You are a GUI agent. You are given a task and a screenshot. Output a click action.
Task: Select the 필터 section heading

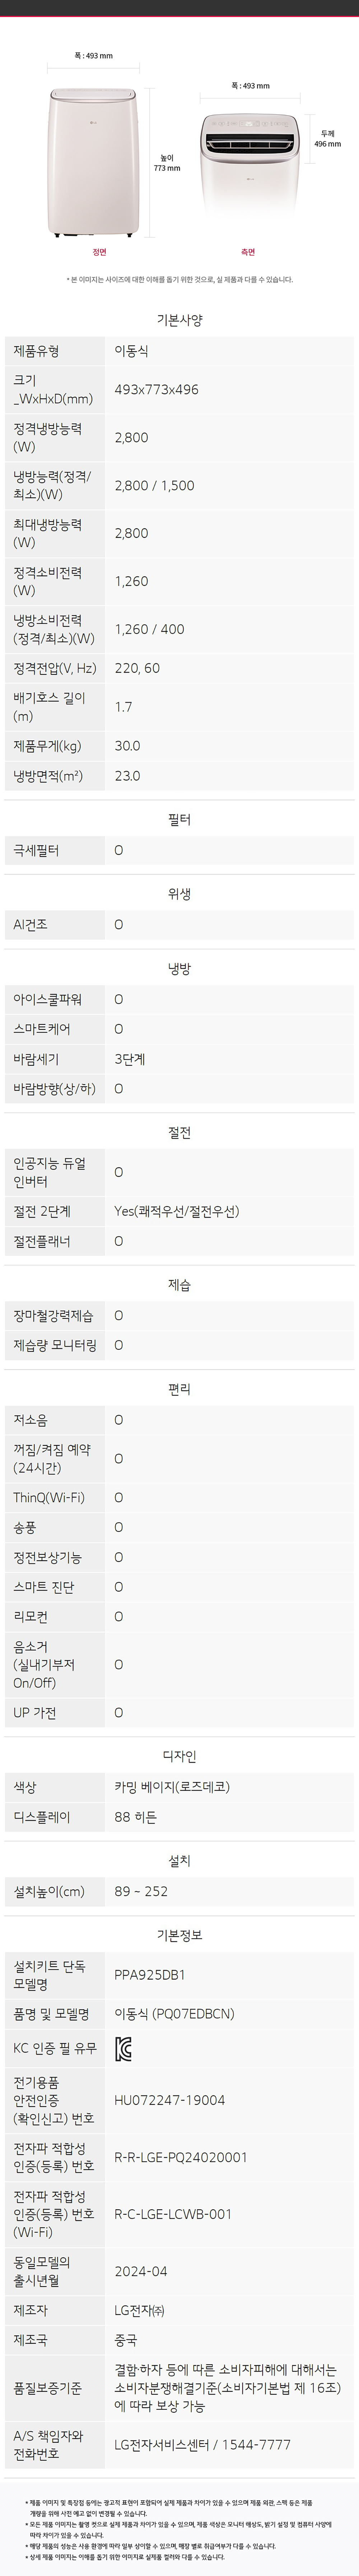pyautogui.click(x=179, y=819)
